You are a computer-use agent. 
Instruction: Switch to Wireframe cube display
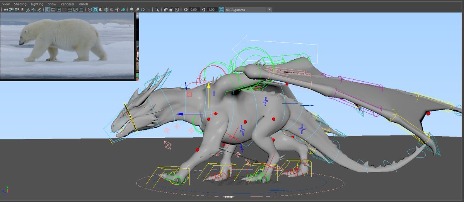90,9
